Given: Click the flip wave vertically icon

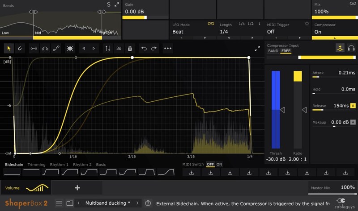Looking at the screenshot, I should (107, 48).
